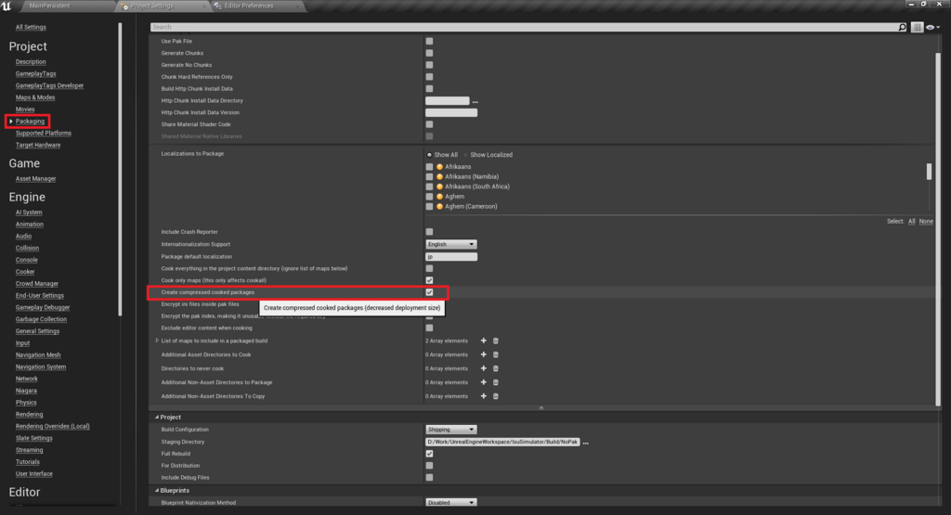The image size is (951, 515).
Task: Clear Additional Non-Asset Directories to Package array
Action: pyautogui.click(x=496, y=382)
